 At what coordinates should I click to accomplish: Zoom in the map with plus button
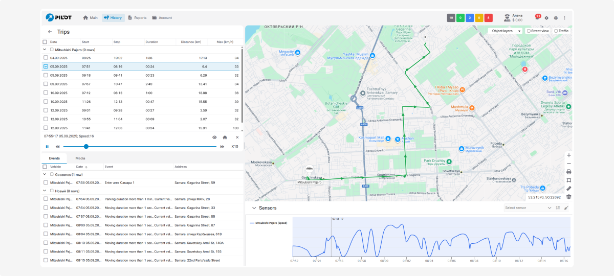coord(568,155)
